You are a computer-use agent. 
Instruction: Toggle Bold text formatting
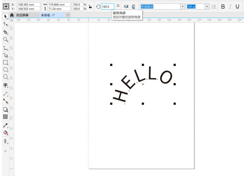click(223, 7)
